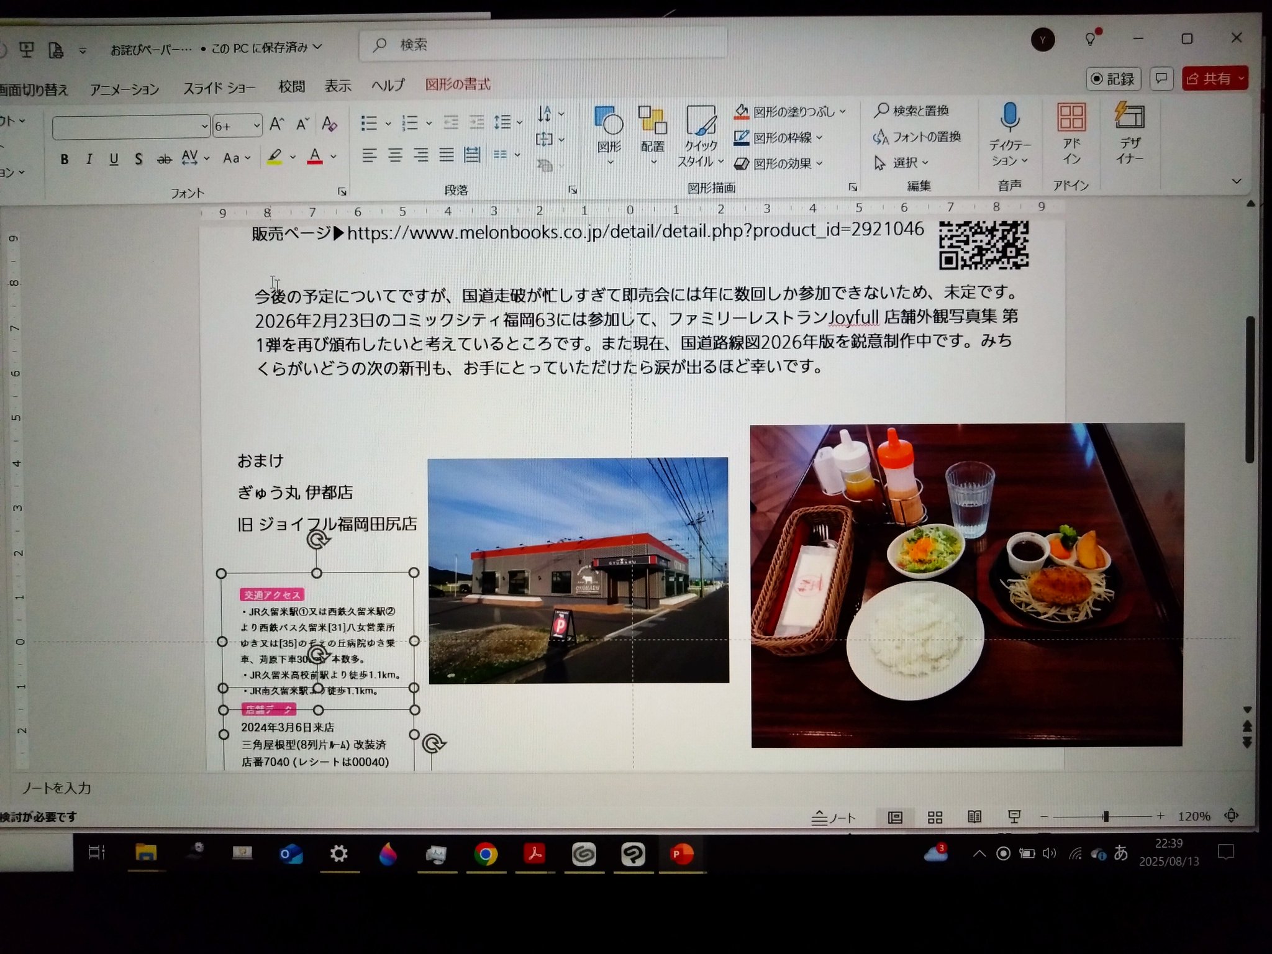Center-align text in paragraph group
This screenshot has height=954, width=1272.
395,155
